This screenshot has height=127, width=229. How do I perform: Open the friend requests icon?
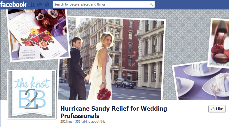pyautogui.click(x=32, y=5)
